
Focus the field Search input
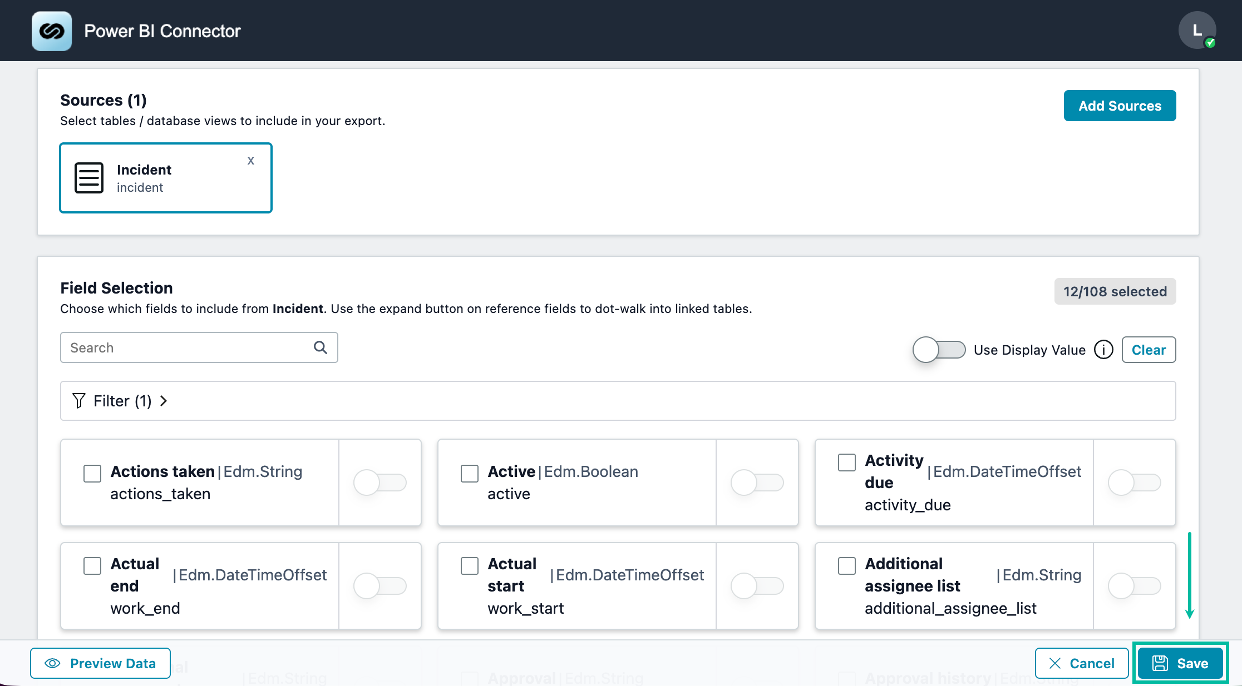click(199, 347)
